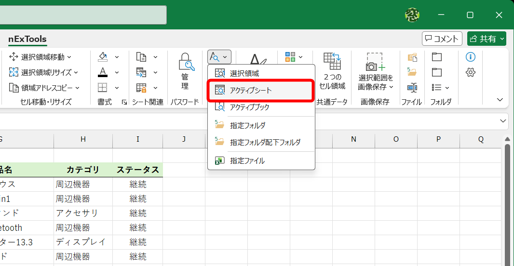Screen dimensions: 514x266
Task: Click the 選択領域移動 move-arrows button
Action: (40, 57)
